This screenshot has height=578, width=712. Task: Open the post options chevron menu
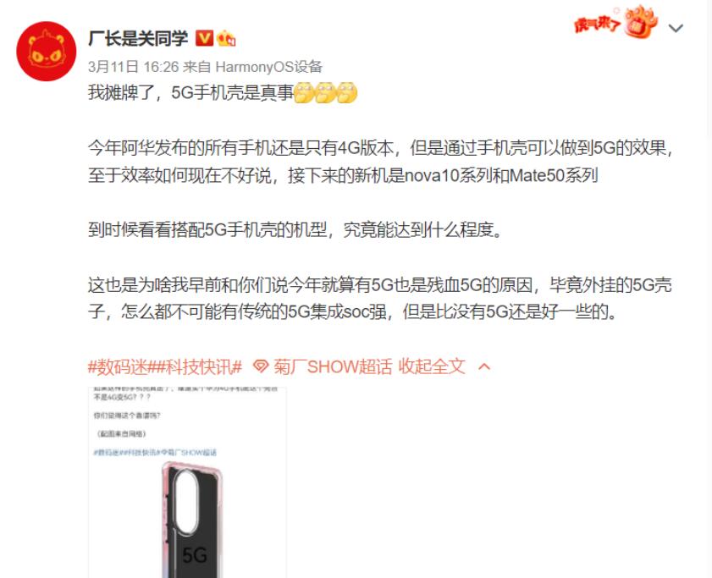click(x=676, y=29)
